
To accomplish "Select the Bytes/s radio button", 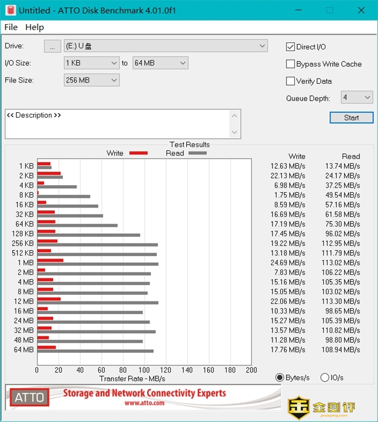I will 279,377.
